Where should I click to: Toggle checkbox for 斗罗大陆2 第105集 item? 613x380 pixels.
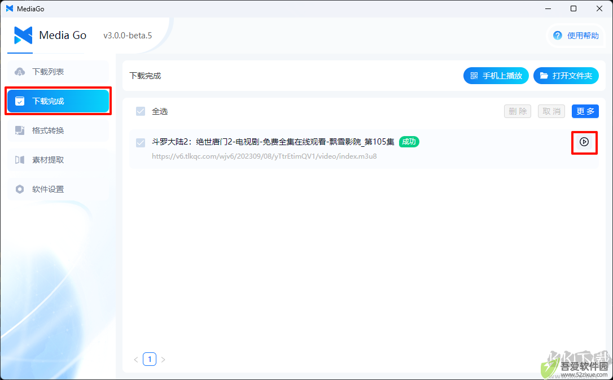pos(141,143)
